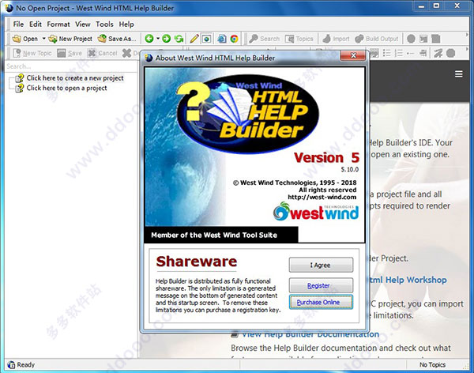Click the gray tool icon beside the last round icon

pyautogui.click(x=438, y=53)
